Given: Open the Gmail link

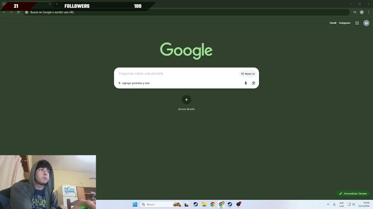Looking at the screenshot, I should point(333,23).
